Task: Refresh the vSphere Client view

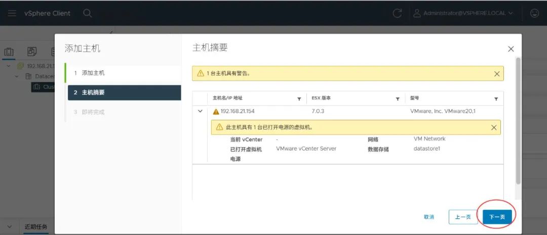Action: pos(398,13)
